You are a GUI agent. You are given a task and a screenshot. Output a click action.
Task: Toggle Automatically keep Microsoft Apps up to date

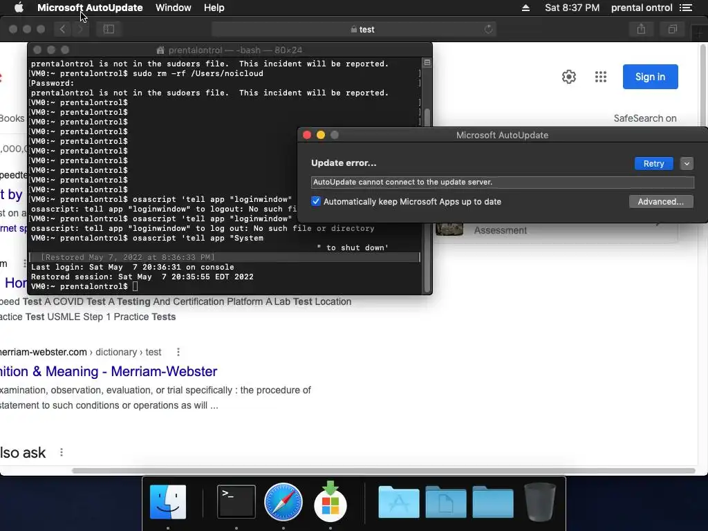pos(316,201)
